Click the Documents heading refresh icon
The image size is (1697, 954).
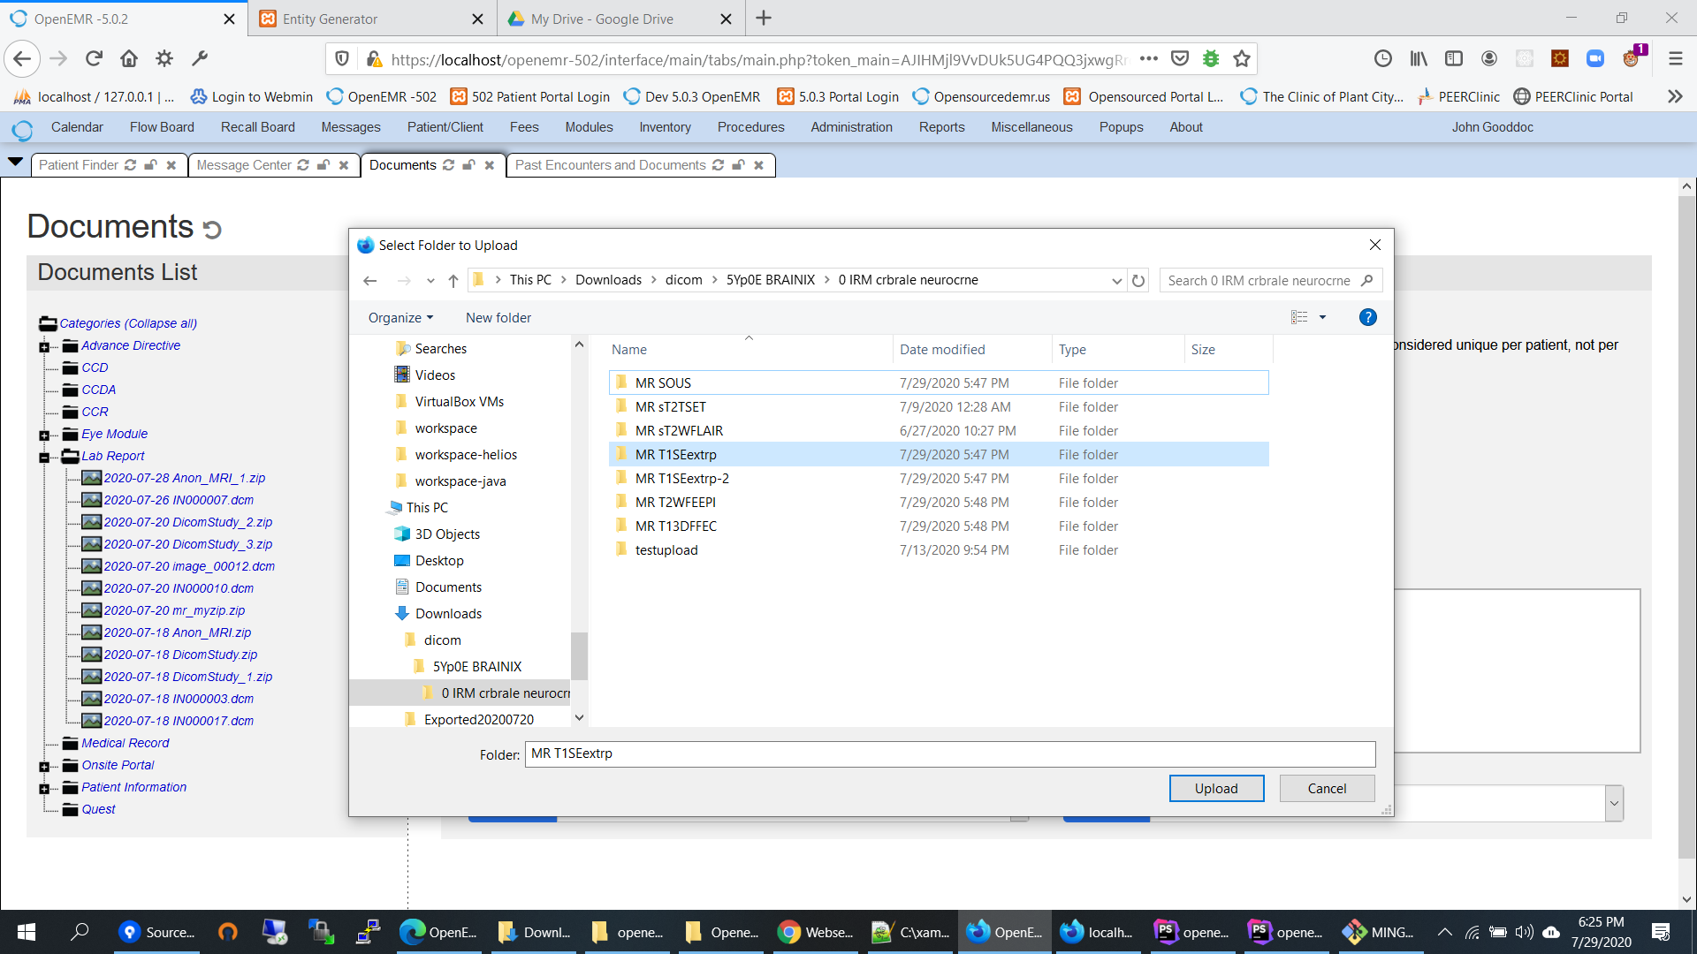(x=212, y=230)
